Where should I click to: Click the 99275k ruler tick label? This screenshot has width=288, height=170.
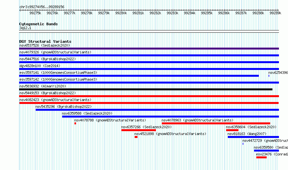[35, 13]
